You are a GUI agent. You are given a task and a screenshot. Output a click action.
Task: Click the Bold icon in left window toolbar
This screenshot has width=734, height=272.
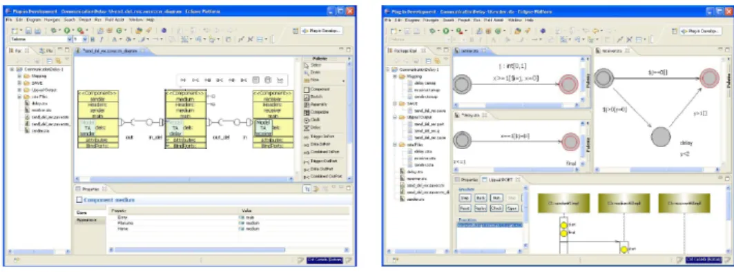pyautogui.click(x=93, y=40)
